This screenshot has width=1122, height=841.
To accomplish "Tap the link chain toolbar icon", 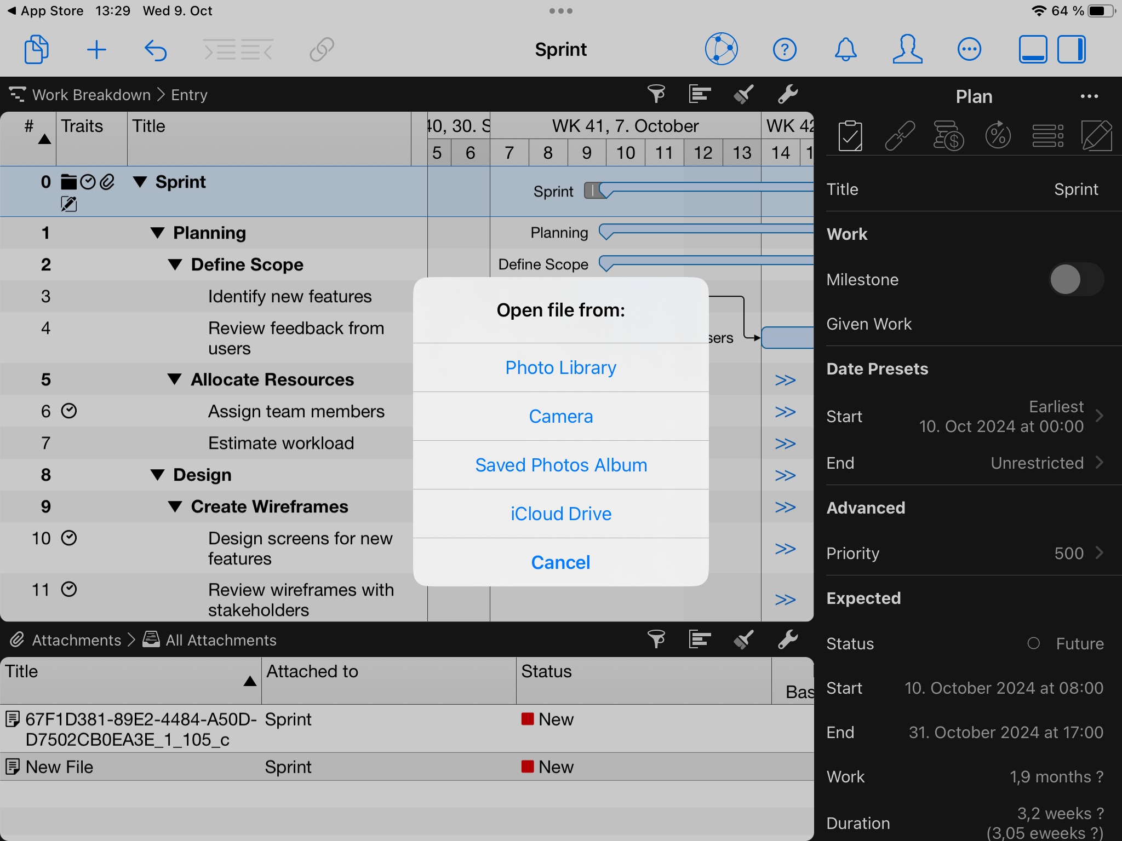I will pos(322,50).
